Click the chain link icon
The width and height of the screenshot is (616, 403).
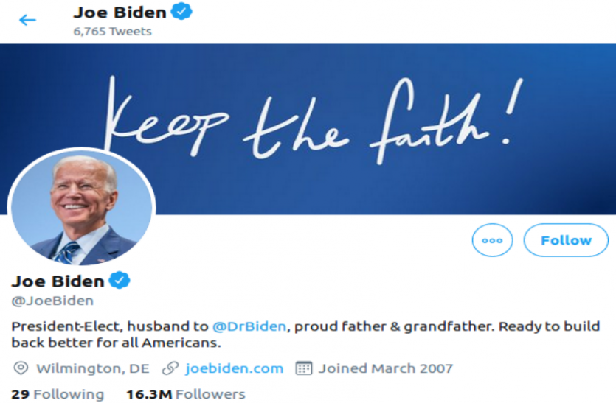tap(170, 368)
